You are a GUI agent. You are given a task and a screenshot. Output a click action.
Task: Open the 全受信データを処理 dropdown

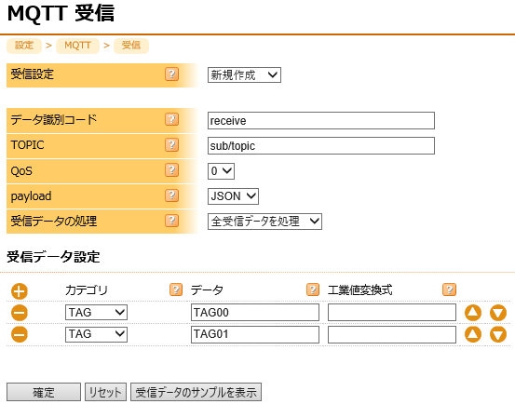coord(264,222)
